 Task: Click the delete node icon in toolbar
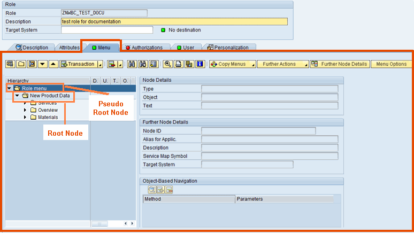point(112,64)
